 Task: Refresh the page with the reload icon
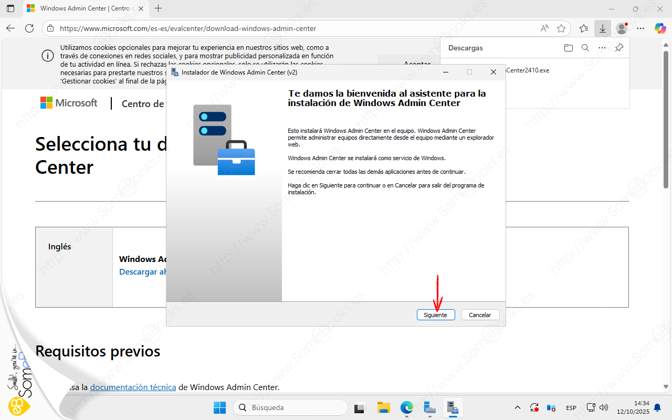29,28
